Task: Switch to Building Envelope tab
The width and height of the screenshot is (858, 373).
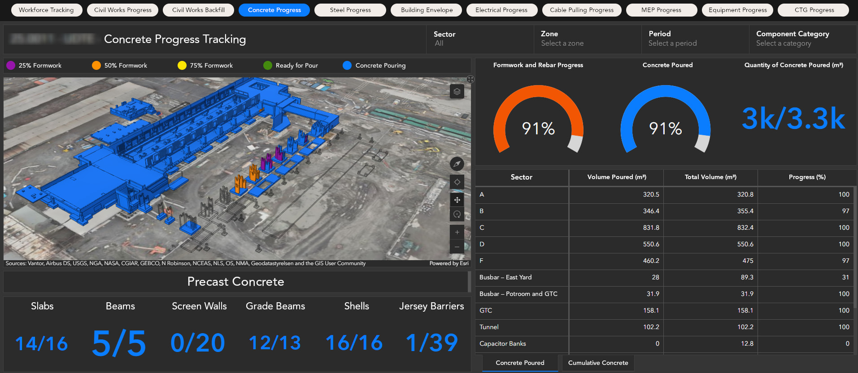Action: [x=427, y=10]
